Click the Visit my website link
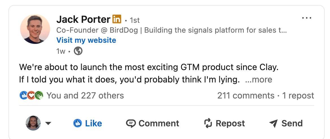 pos(86,40)
